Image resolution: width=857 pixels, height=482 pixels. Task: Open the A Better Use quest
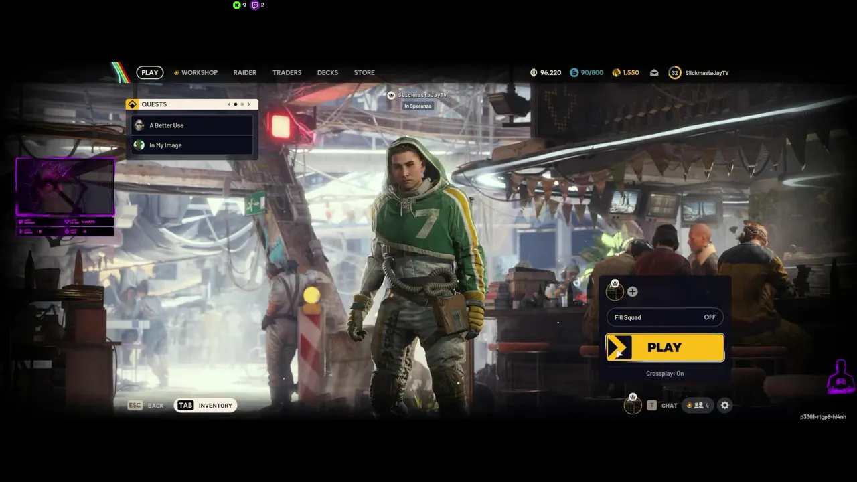pyautogui.click(x=192, y=125)
